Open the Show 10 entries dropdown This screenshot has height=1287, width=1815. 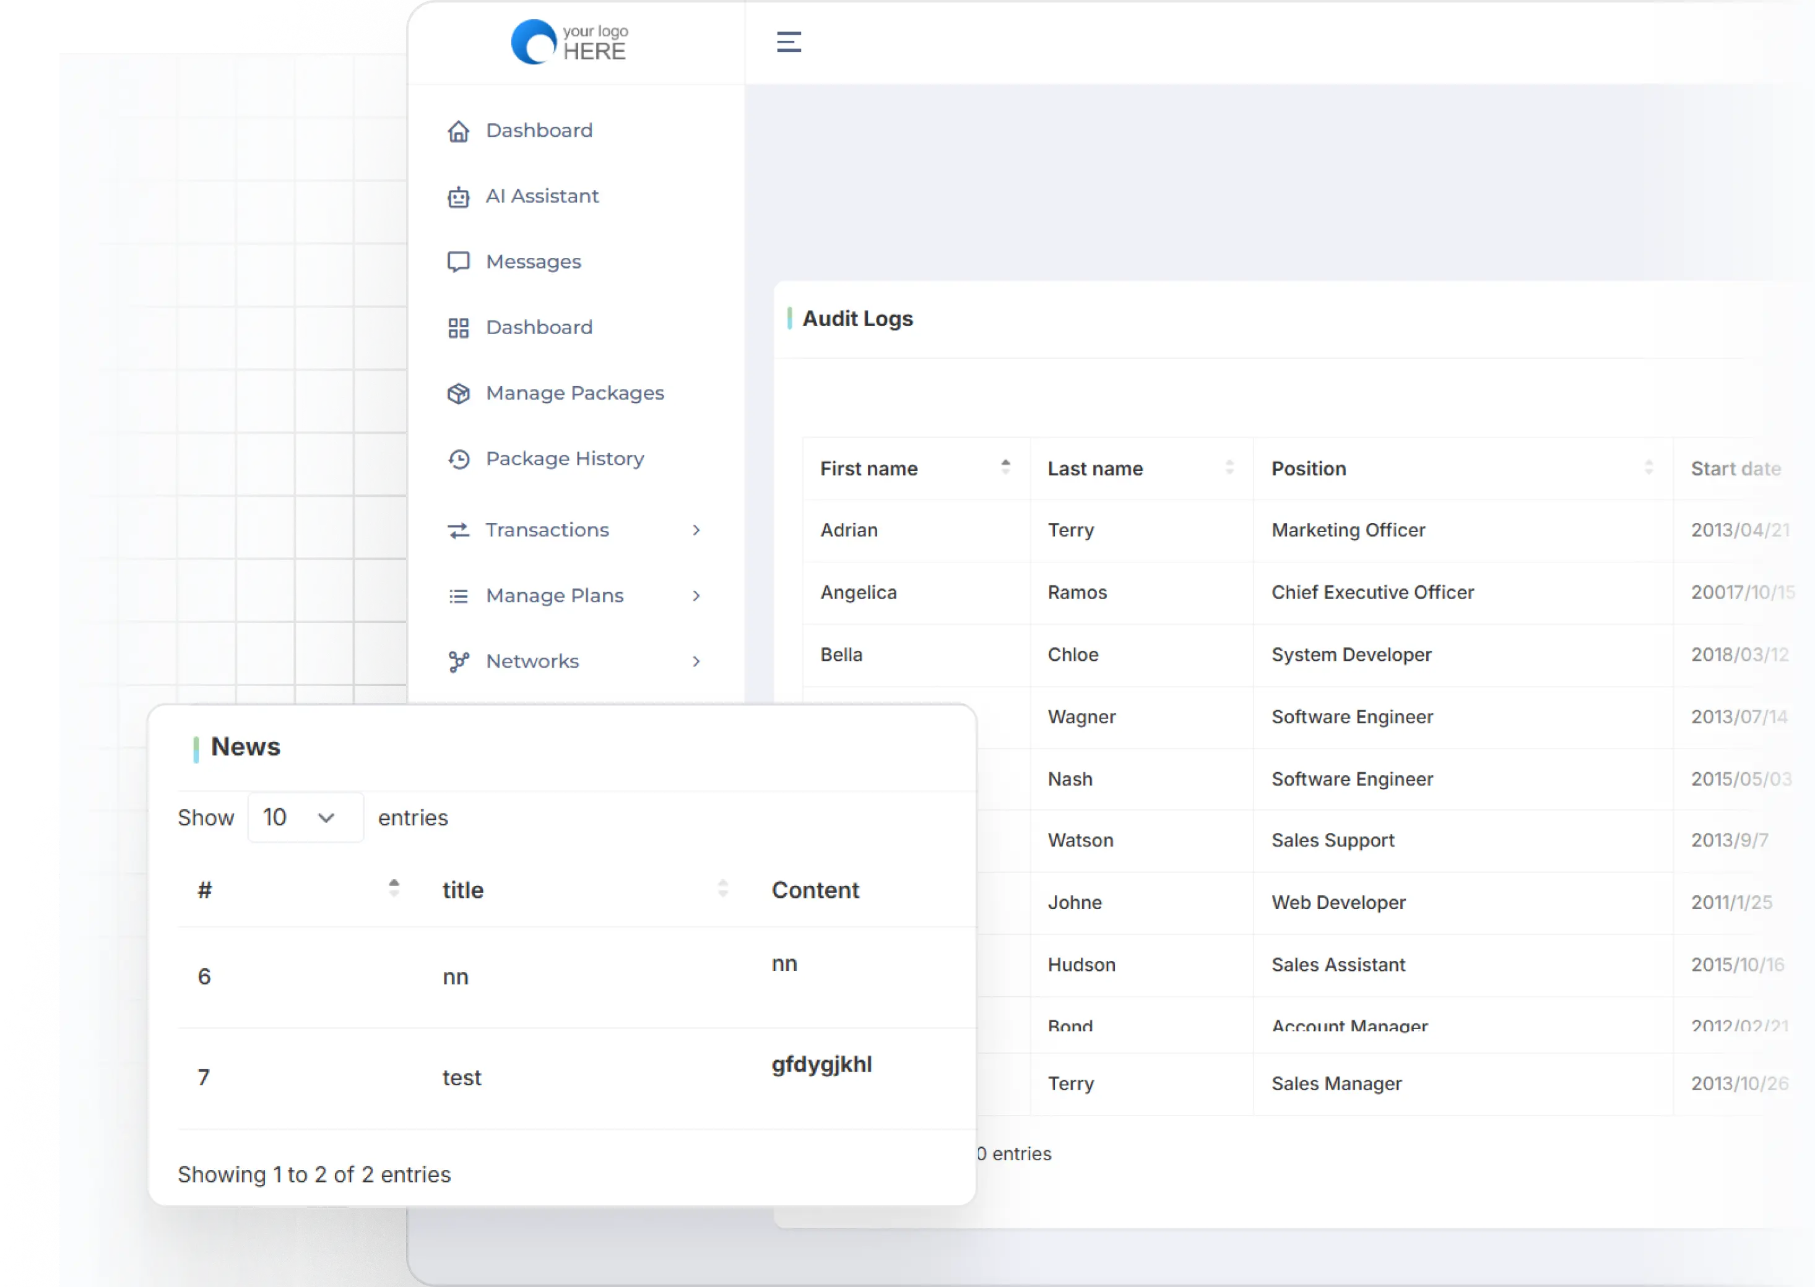[x=305, y=817]
